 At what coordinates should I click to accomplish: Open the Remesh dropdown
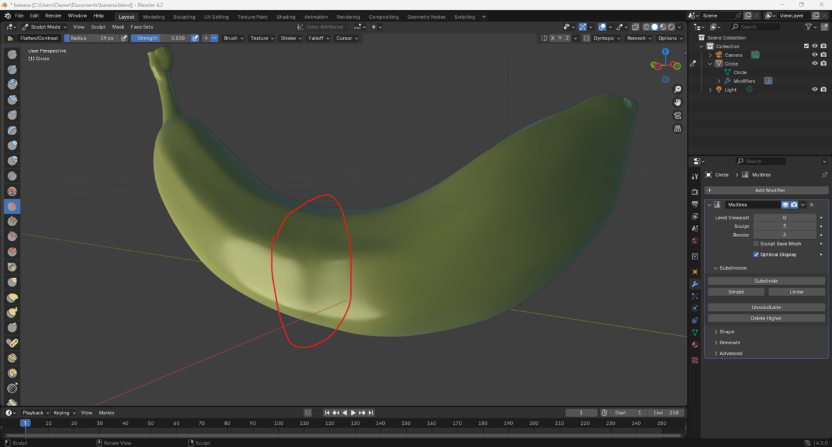pos(639,38)
